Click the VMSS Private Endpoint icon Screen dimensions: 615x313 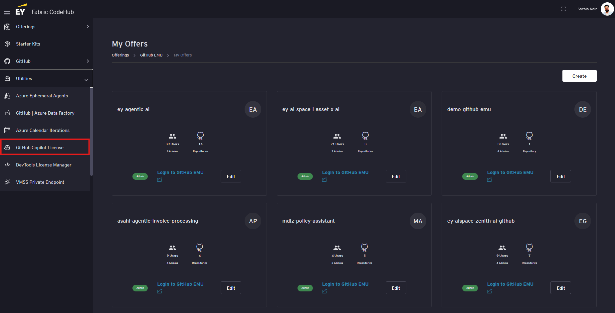(7, 182)
